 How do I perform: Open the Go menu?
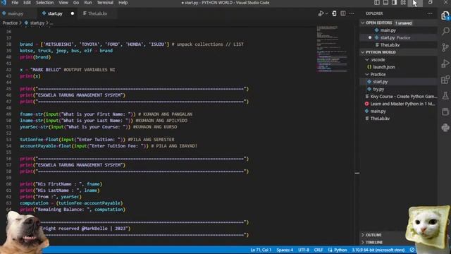[76, 3]
